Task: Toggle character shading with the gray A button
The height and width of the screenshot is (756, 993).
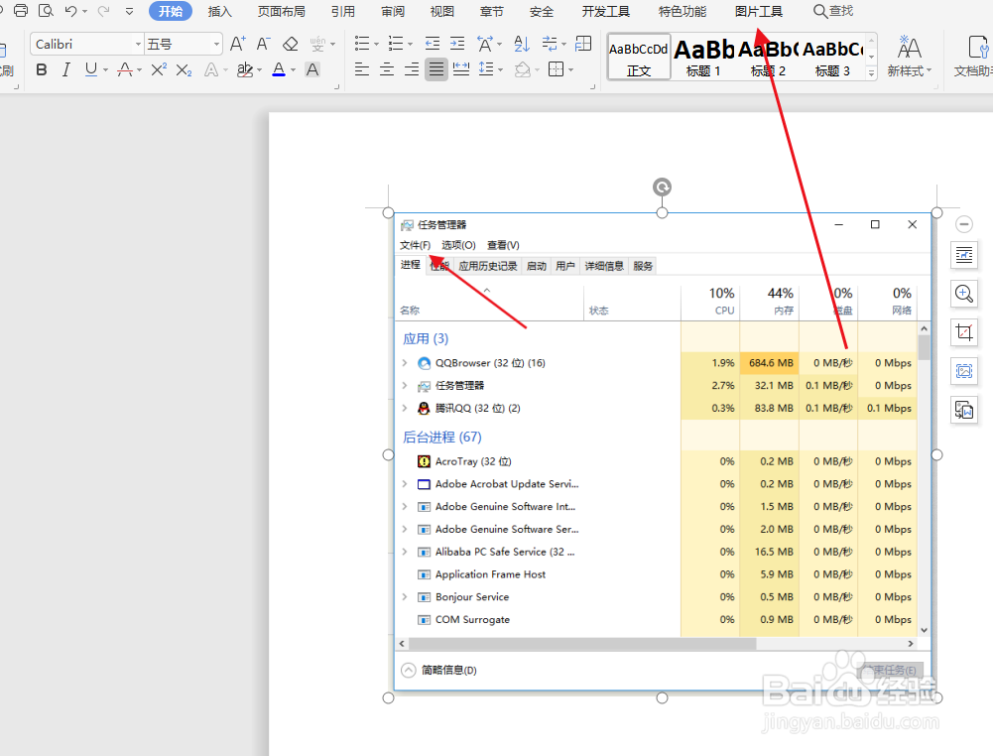Action: click(312, 69)
